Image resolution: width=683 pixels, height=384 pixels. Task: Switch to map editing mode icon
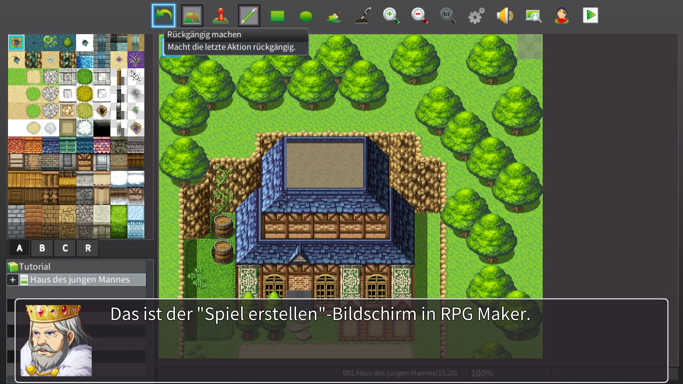(x=192, y=15)
